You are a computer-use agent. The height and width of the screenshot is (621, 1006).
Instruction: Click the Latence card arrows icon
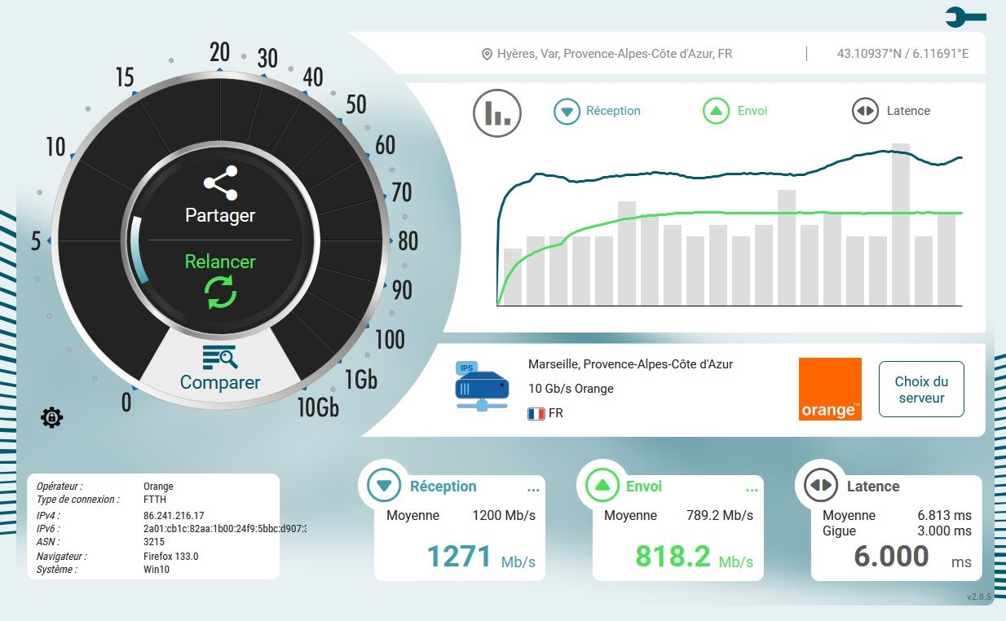(820, 487)
